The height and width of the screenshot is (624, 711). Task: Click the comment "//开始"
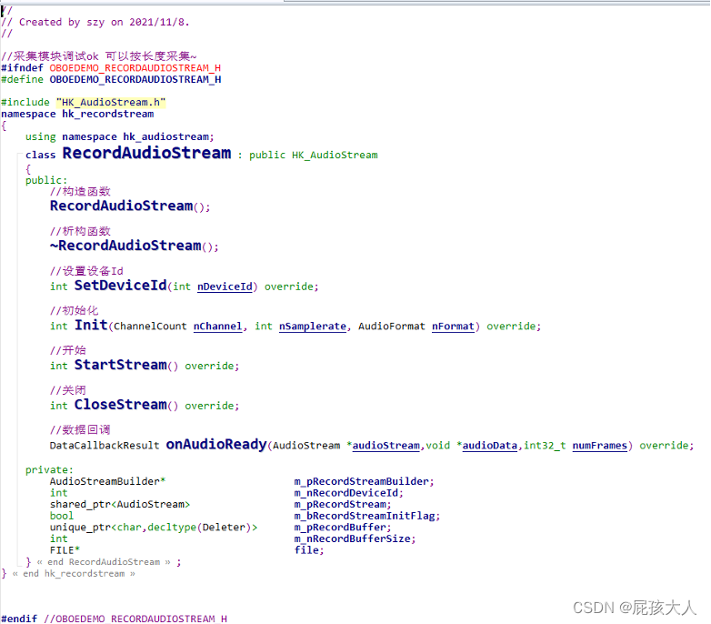click(x=68, y=350)
